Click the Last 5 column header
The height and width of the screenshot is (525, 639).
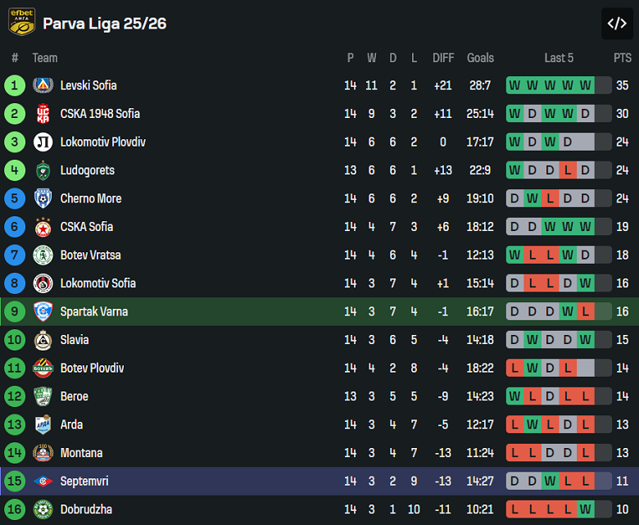pyautogui.click(x=559, y=58)
